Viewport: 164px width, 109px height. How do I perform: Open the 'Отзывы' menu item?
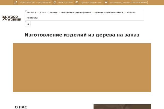(131, 13)
